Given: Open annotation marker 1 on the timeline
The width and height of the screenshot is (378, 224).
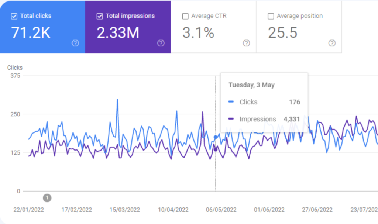Looking at the screenshot, I should point(47,198).
